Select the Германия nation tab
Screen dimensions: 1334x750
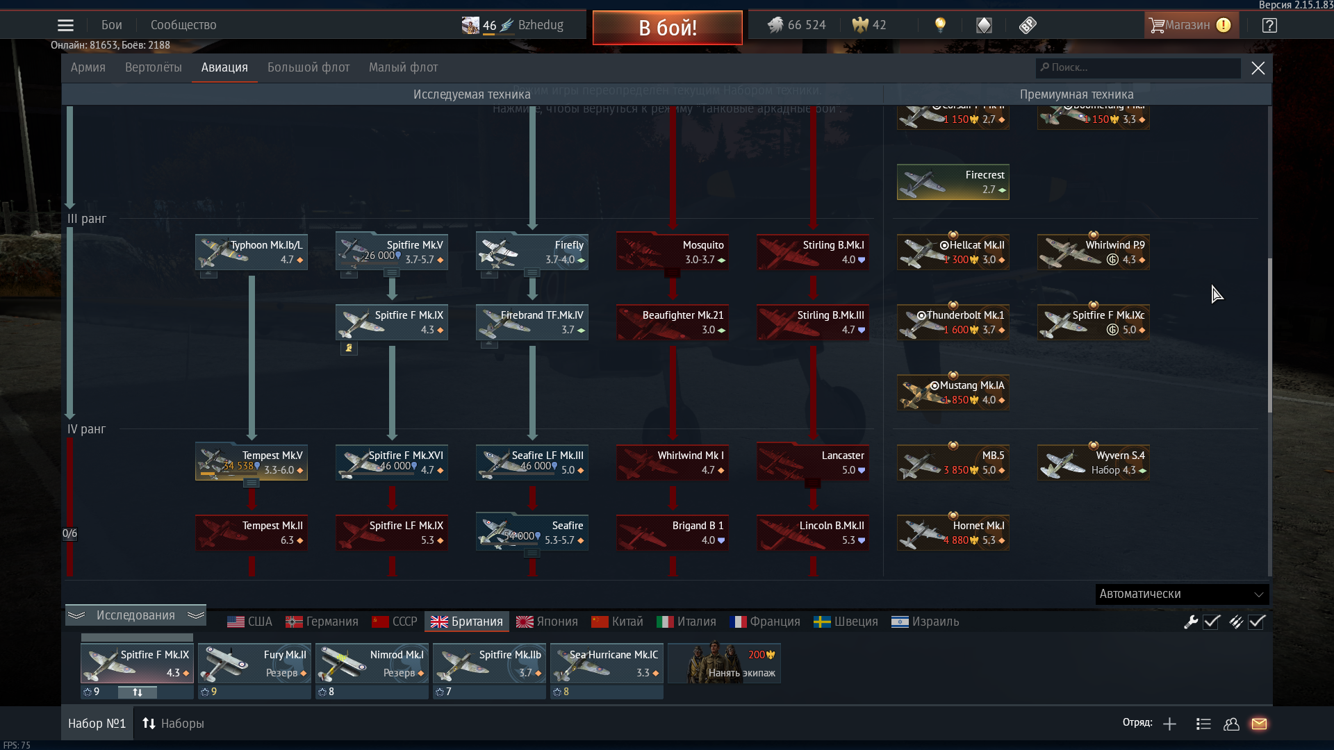click(x=322, y=622)
